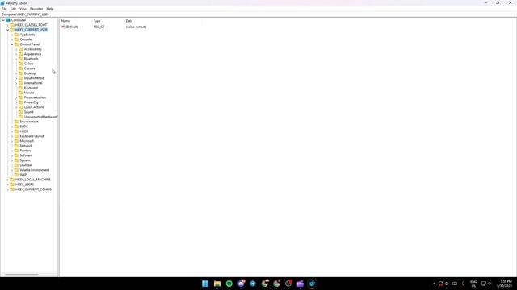Click the microphone tray icon
Image resolution: width=517 pixels, height=290 pixels.
click(x=463, y=284)
